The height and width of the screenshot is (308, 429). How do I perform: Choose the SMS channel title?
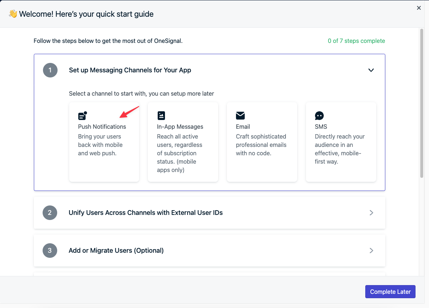[320, 127]
